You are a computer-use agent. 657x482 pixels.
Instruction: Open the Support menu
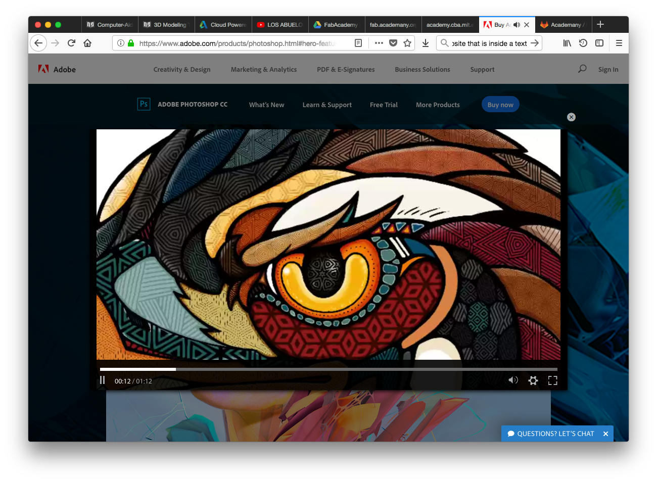pyautogui.click(x=482, y=70)
